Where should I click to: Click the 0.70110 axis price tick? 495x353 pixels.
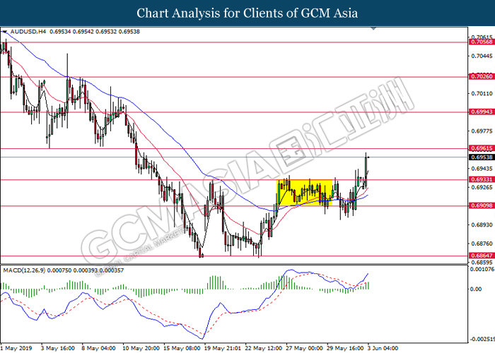click(482, 94)
